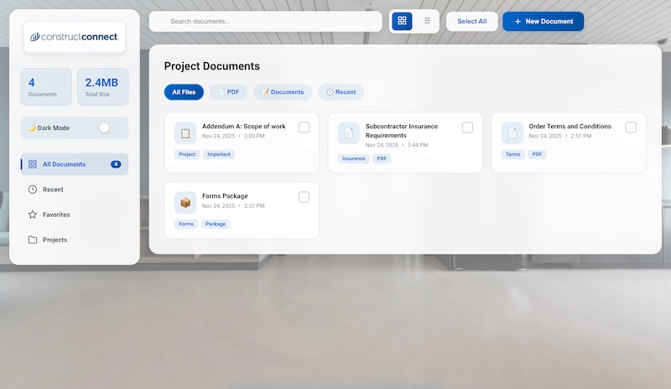Create a New Document
Screen dimensions: 671x389
[543, 22]
